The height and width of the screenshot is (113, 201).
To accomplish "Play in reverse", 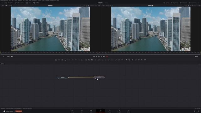I will click(x=96, y=56).
